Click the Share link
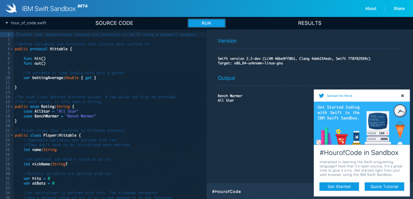This screenshot has height=199, width=413. (x=399, y=8)
